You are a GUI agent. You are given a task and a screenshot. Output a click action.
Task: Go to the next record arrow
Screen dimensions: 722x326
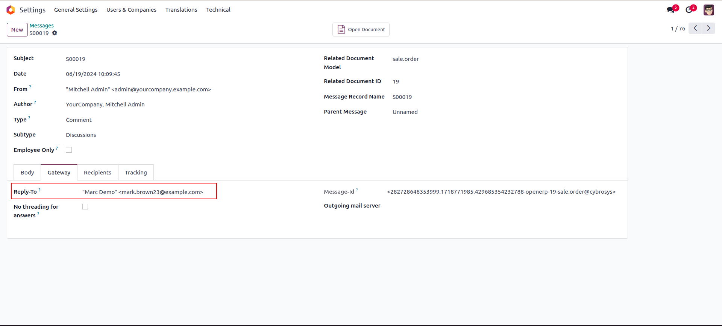point(709,28)
